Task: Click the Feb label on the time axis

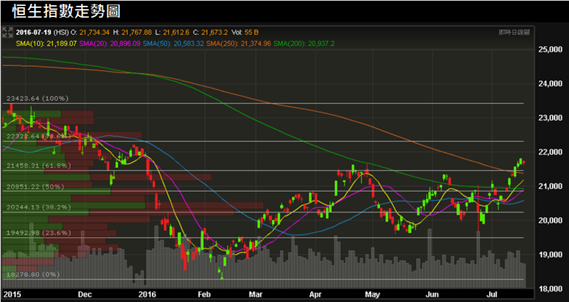Action: 205,293
